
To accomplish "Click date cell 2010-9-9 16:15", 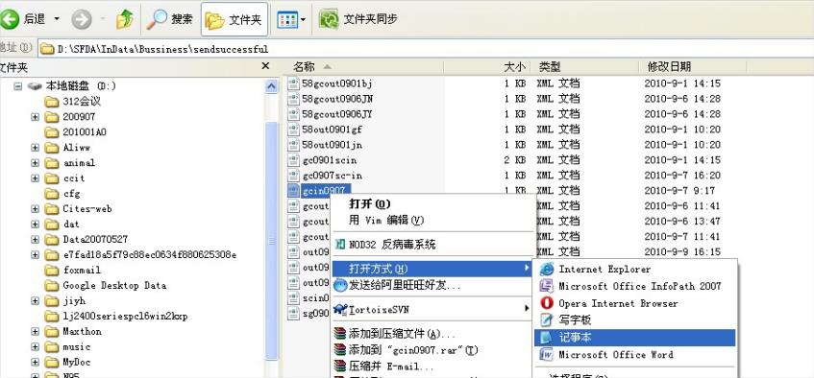I will [682, 252].
